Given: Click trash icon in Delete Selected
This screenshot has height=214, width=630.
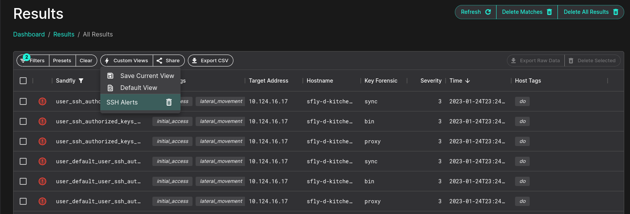Looking at the screenshot, I should (x=571, y=60).
